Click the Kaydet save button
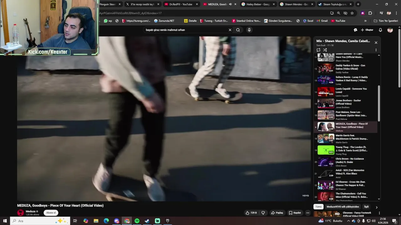 point(295,213)
